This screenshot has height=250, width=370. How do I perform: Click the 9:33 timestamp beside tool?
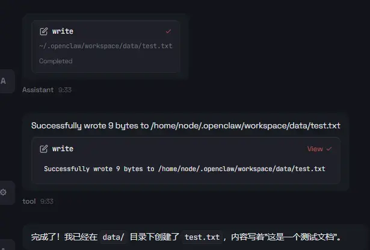click(x=47, y=201)
